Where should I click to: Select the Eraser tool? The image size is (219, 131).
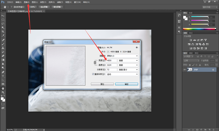3,56
